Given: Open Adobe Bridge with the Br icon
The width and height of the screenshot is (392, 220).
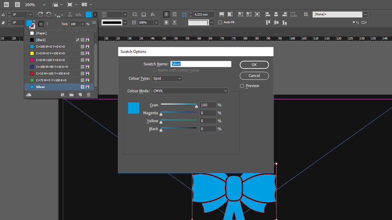Looking at the screenshot, I should pyautogui.click(x=6, y=5).
